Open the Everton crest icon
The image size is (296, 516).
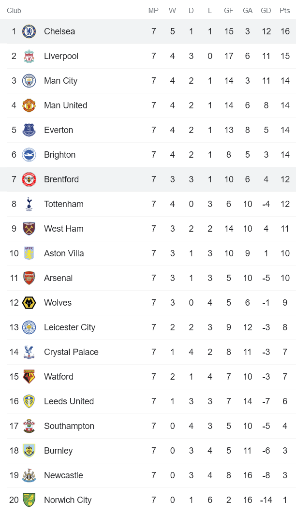[x=29, y=130]
